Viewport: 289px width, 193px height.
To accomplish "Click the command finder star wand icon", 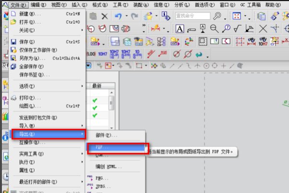I will click(148, 16).
